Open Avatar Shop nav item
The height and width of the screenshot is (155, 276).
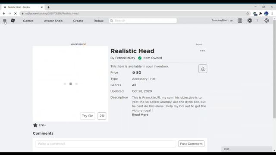[53, 21]
